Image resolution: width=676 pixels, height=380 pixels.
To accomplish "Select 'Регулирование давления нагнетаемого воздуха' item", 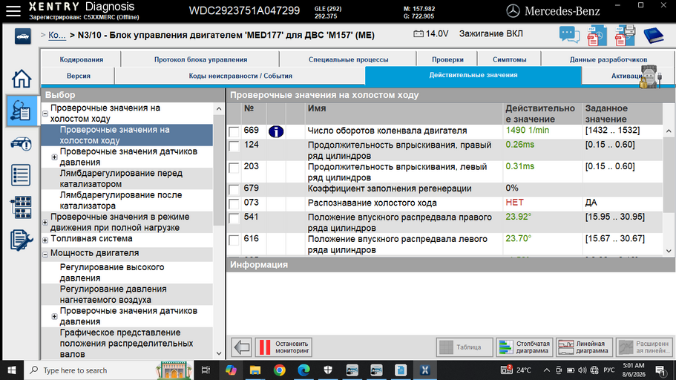I will pyautogui.click(x=127, y=294).
